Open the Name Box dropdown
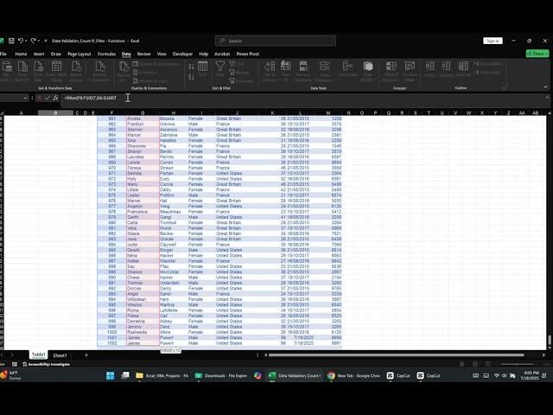Screen dimensions: 553x415 click(x=25, y=98)
